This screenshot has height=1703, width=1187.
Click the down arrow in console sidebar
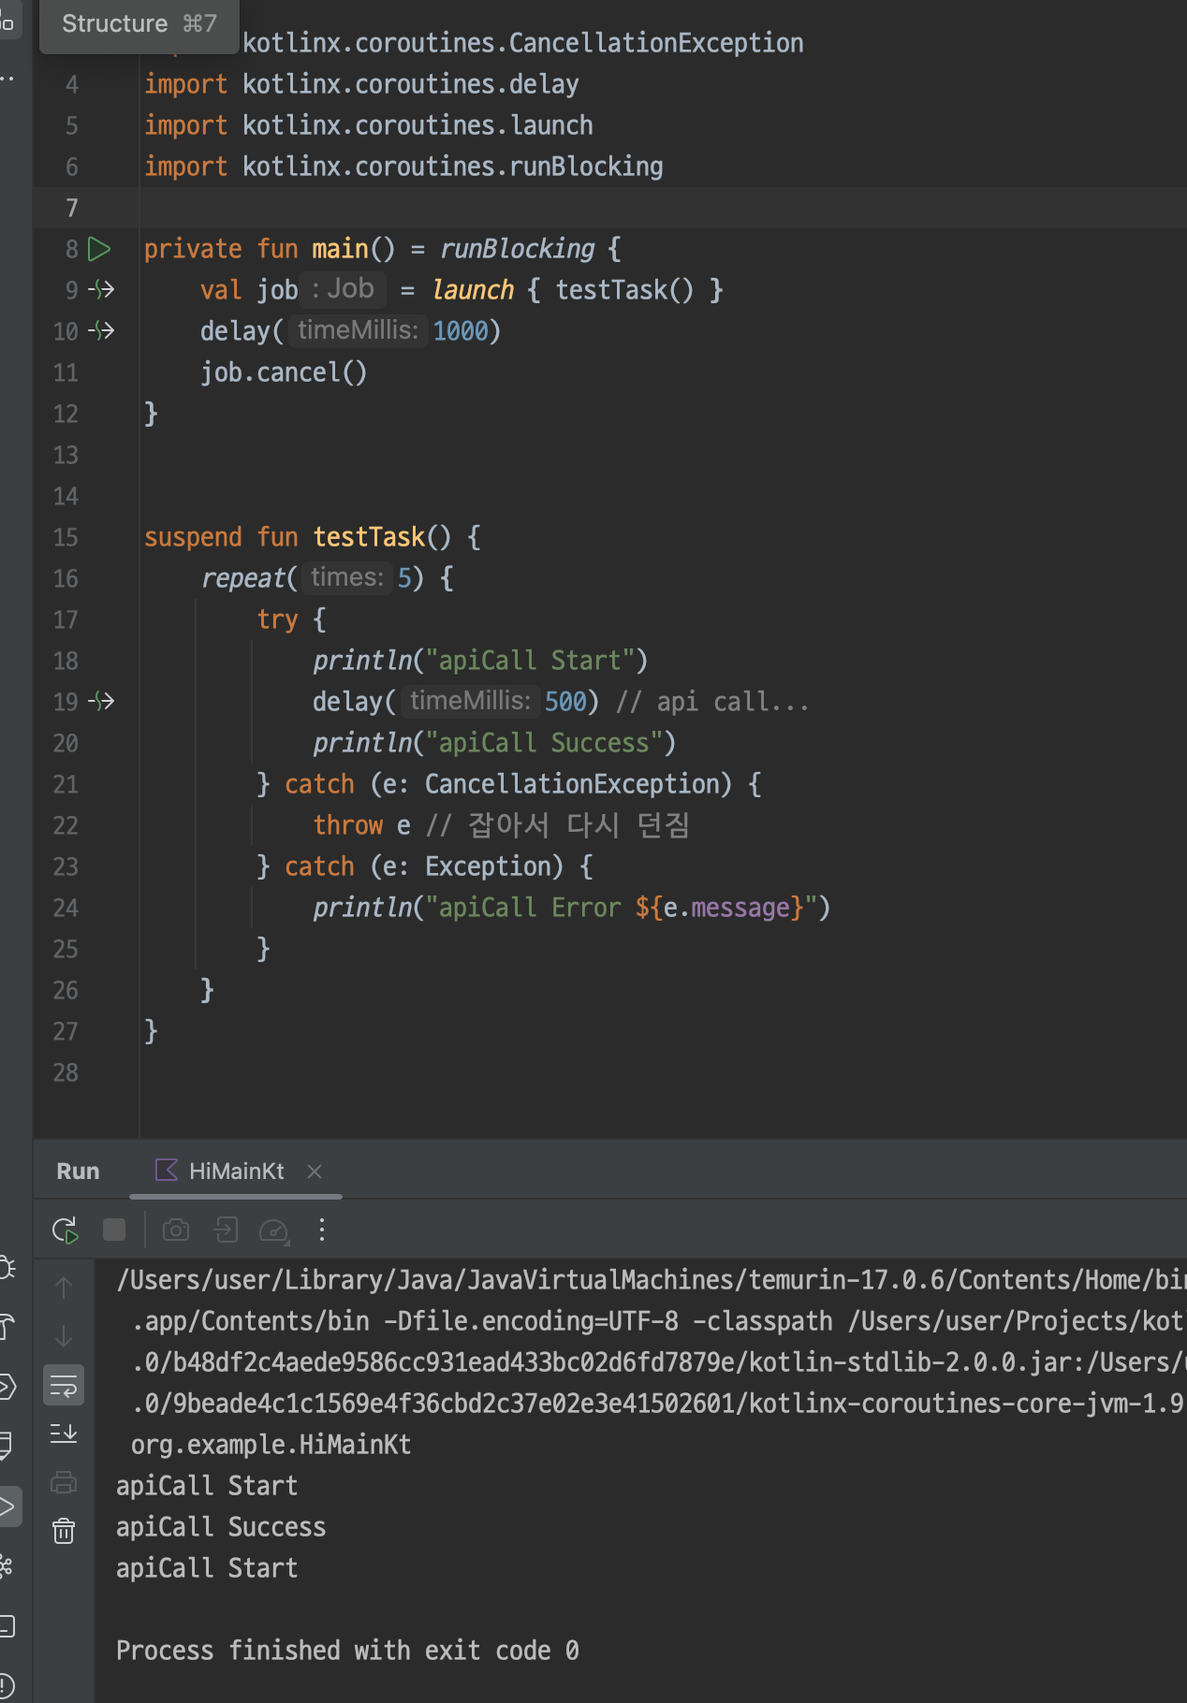[x=64, y=1336]
